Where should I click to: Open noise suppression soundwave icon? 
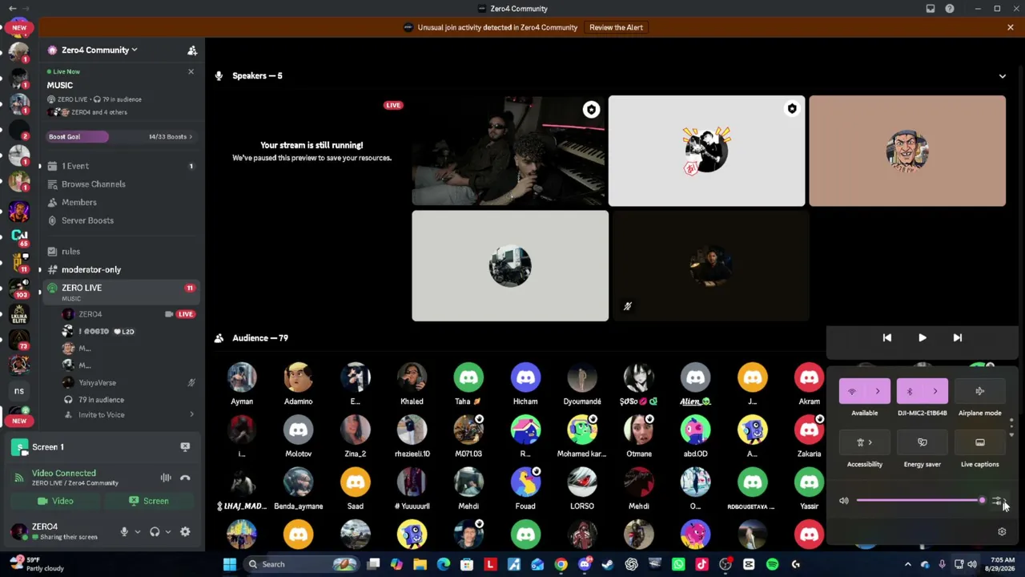pos(166,478)
